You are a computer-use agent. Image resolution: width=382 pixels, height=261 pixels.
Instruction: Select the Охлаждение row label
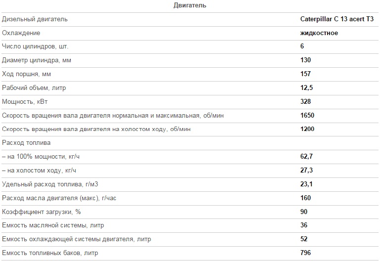tap(21, 33)
